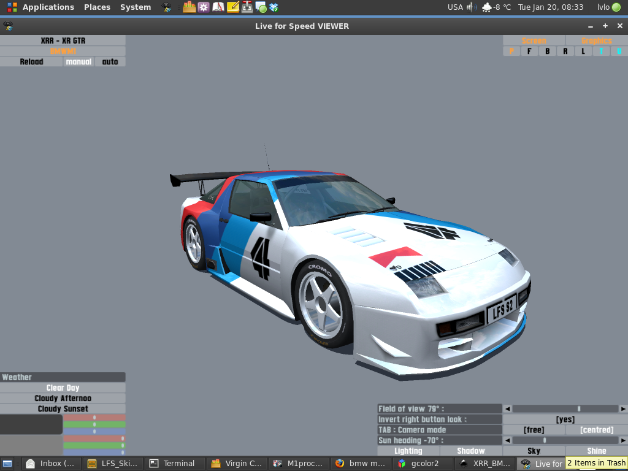
Task: Adjust the green slider of light swatch
Action: tap(94, 445)
